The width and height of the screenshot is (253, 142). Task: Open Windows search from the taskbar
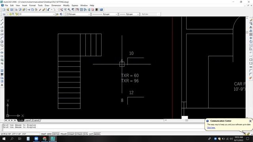point(12,138)
